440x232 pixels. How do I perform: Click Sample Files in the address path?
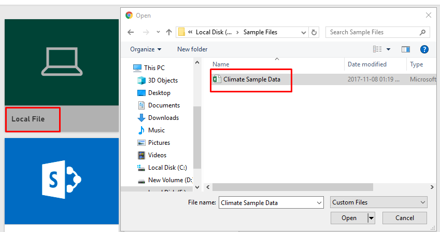(x=260, y=32)
